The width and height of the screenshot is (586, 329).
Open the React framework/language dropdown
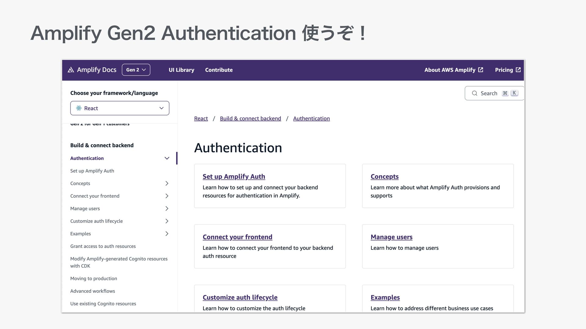pyautogui.click(x=120, y=108)
